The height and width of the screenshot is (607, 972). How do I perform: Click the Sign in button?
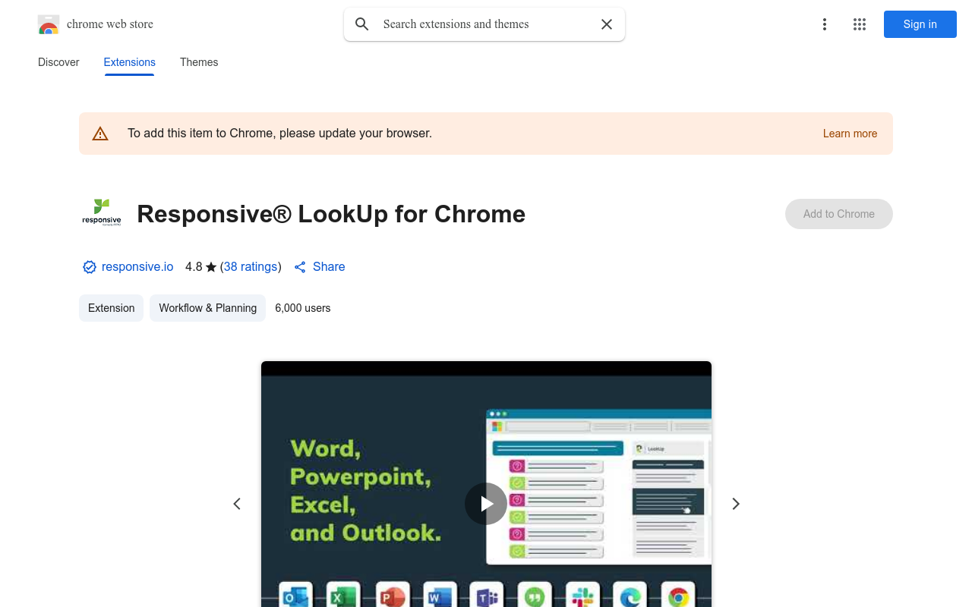pos(920,24)
